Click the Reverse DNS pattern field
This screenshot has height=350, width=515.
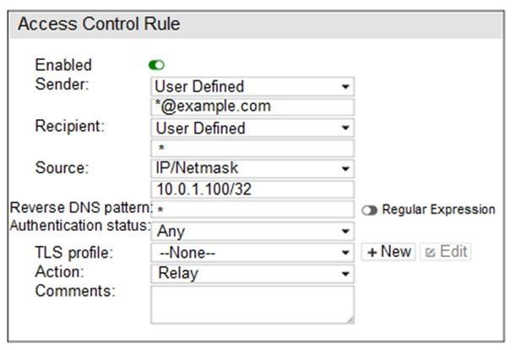[252, 210]
